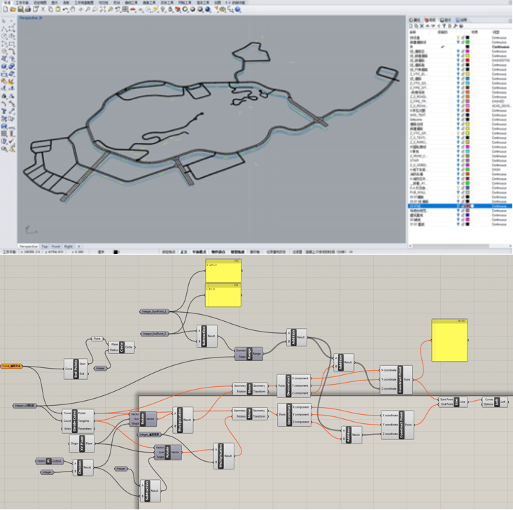Select the Circle tool in left sidebar
This screenshot has height=510, width=513.
click(4, 36)
